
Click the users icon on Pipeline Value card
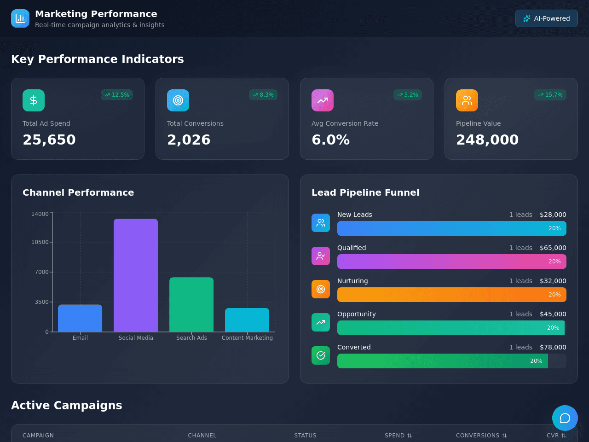(x=467, y=100)
